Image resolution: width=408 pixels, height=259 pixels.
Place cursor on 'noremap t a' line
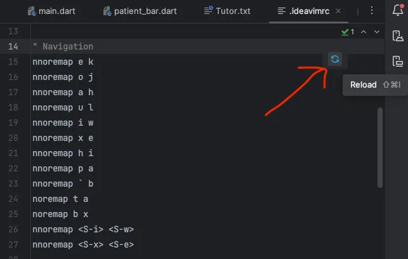[60, 199]
